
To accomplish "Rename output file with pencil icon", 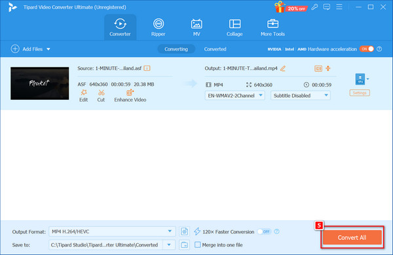I will pos(283,68).
